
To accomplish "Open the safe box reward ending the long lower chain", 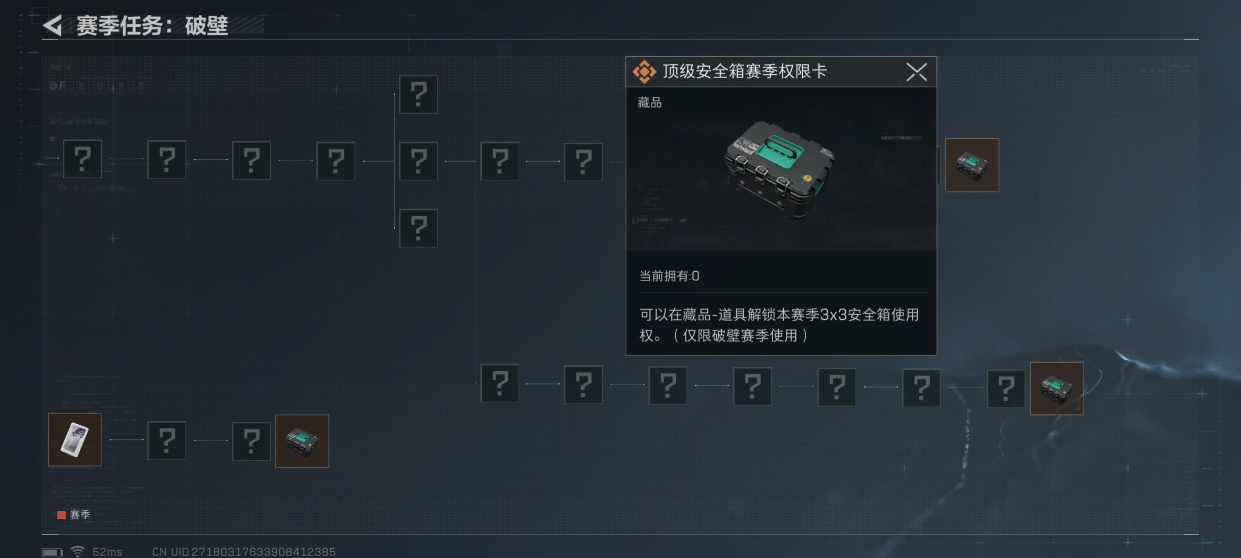I will pyautogui.click(x=1056, y=388).
